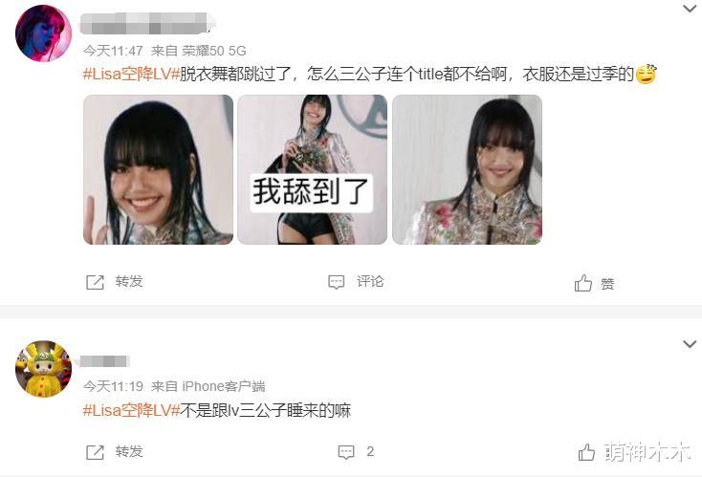Click the comment icon on the first post
Image resolution: width=702 pixels, height=477 pixels.
click(337, 282)
